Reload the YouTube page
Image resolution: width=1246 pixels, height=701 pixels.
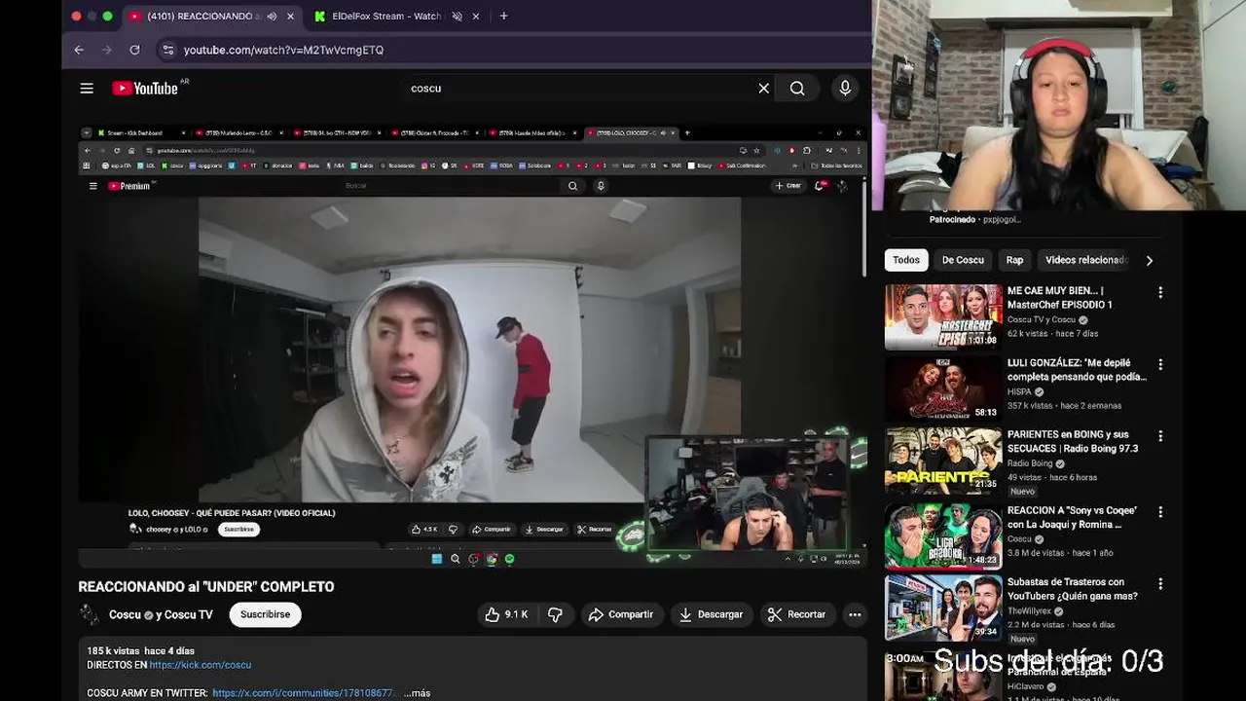[x=134, y=50]
